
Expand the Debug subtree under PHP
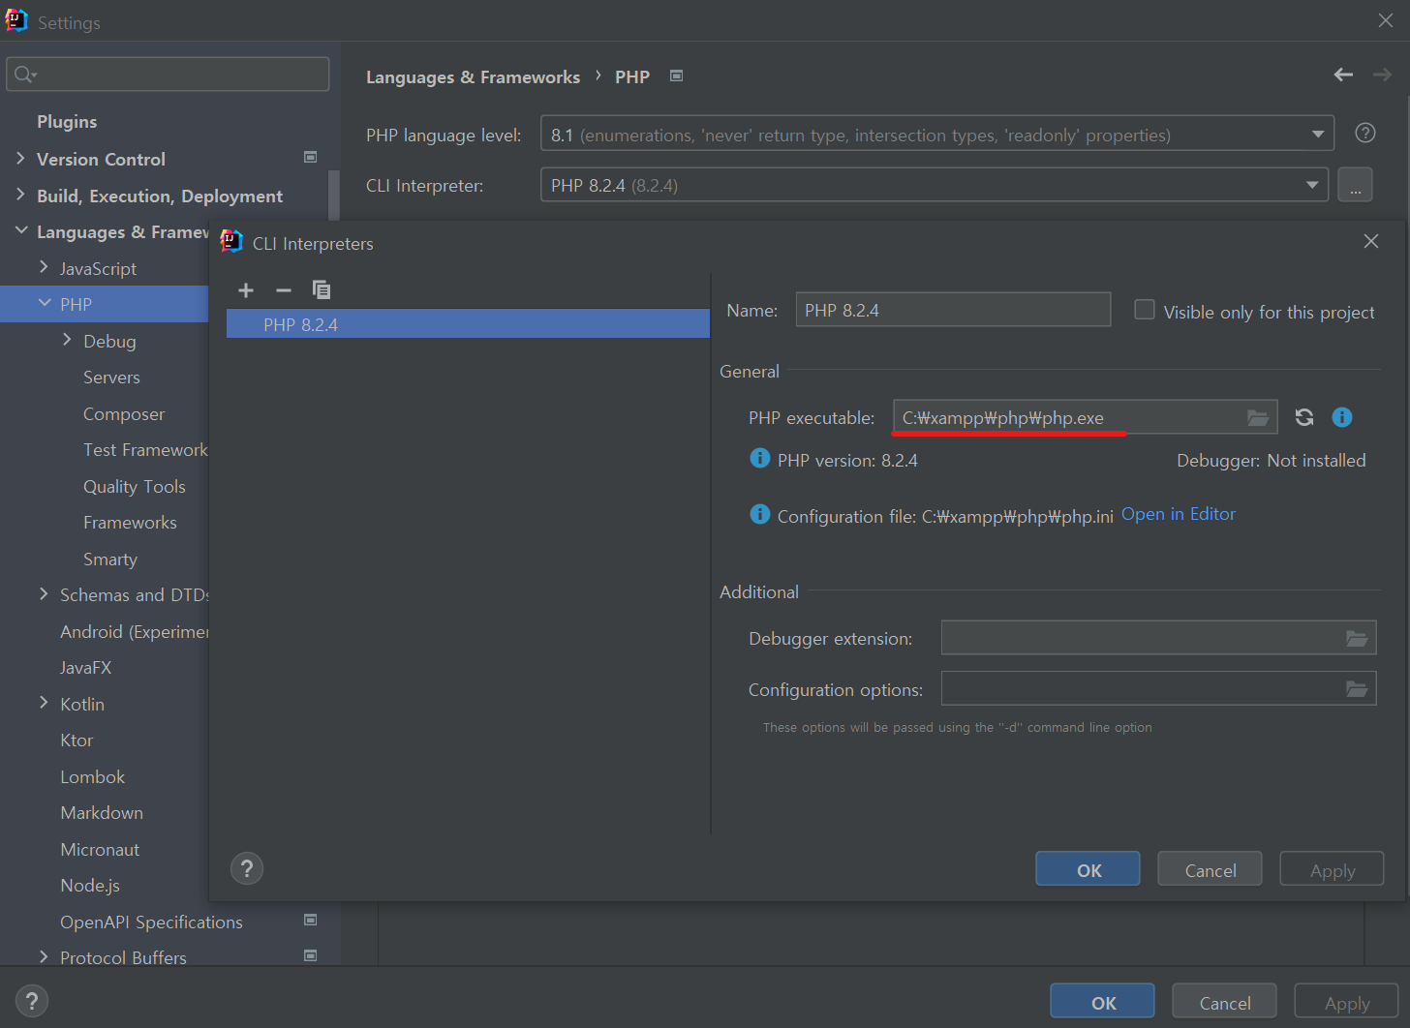pyautogui.click(x=67, y=340)
